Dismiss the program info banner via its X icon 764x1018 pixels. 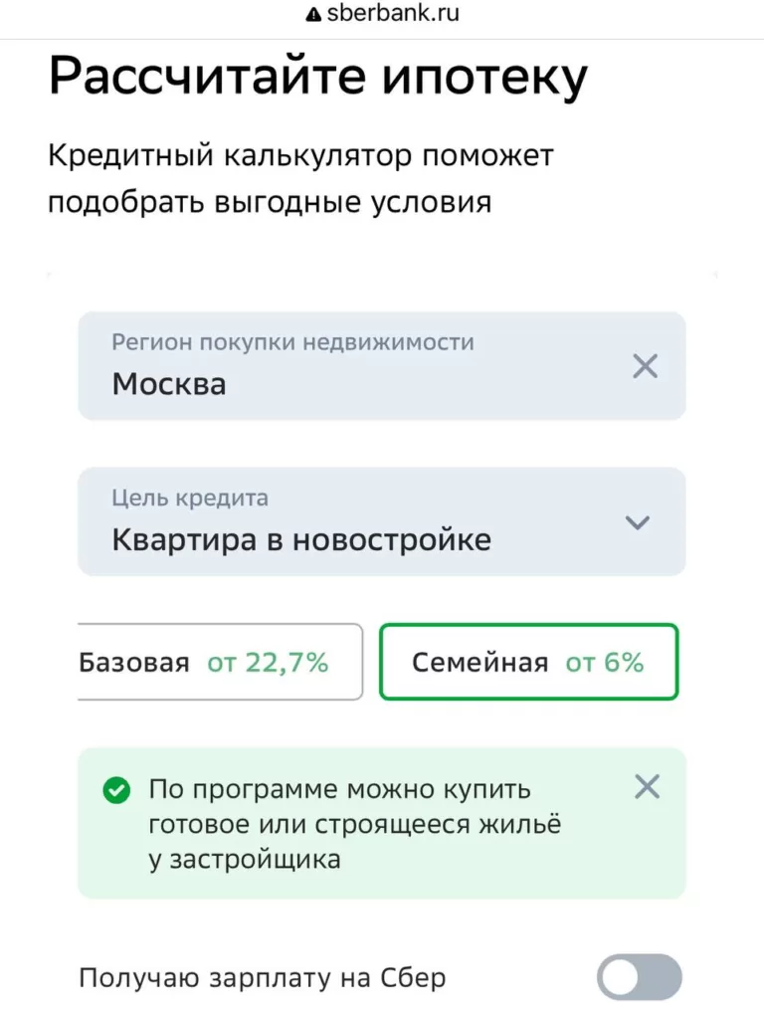pos(647,786)
